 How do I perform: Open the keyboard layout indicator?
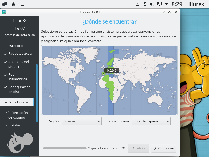pos(138,4)
